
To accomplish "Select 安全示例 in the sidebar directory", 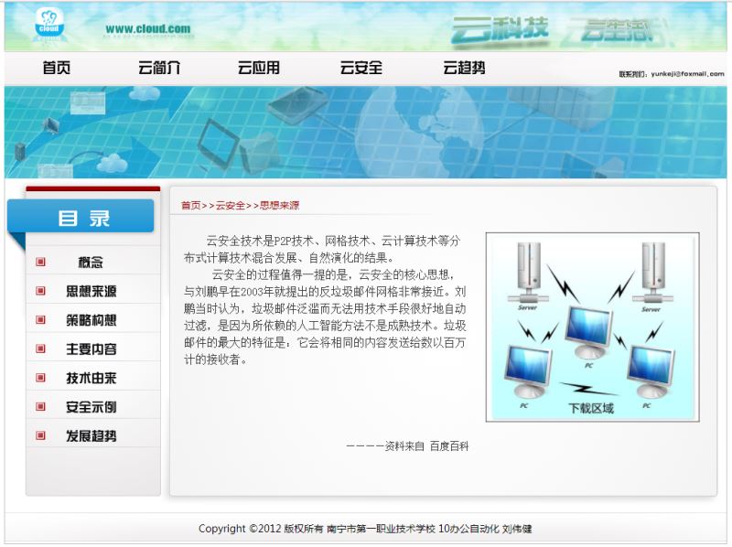I will coord(91,406).
